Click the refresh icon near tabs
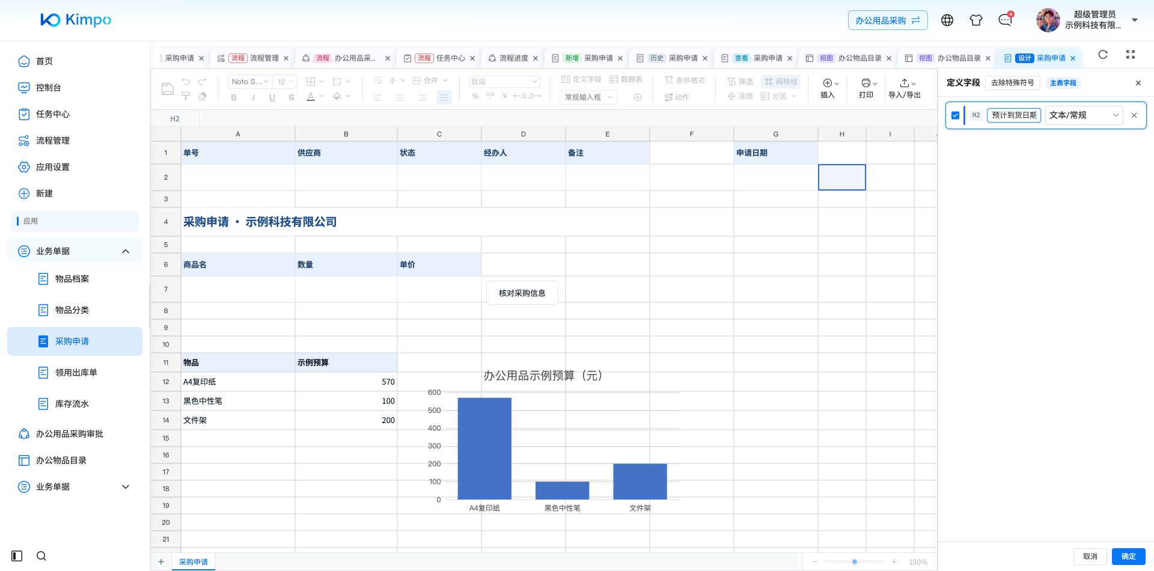This screenshot has height=571, width=1154. pos(1103,55)
